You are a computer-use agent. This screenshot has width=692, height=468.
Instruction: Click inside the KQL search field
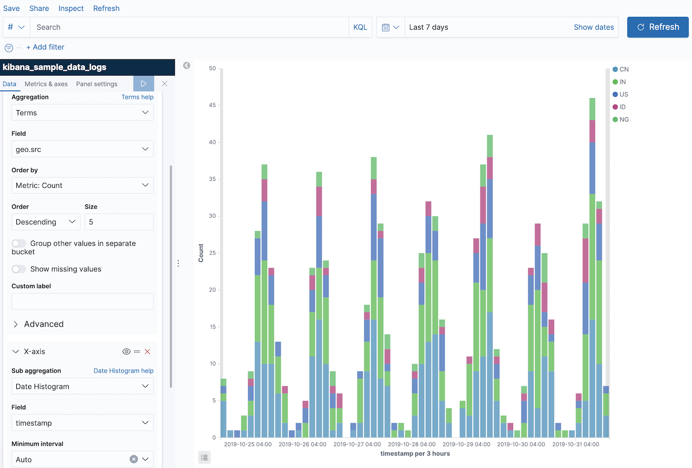coord(188,27)
